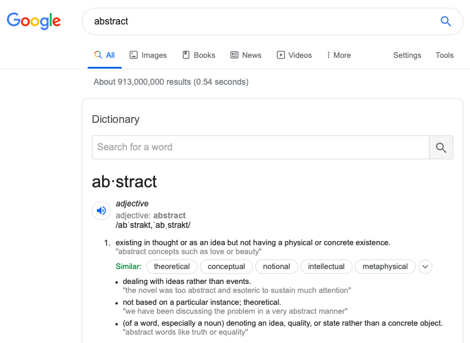Expand more similar words chevron
The image size is (470, 343).
(x=425, y=267)
